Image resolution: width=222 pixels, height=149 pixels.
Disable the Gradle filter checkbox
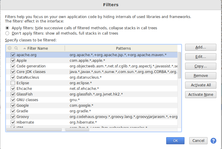[13, 111]
